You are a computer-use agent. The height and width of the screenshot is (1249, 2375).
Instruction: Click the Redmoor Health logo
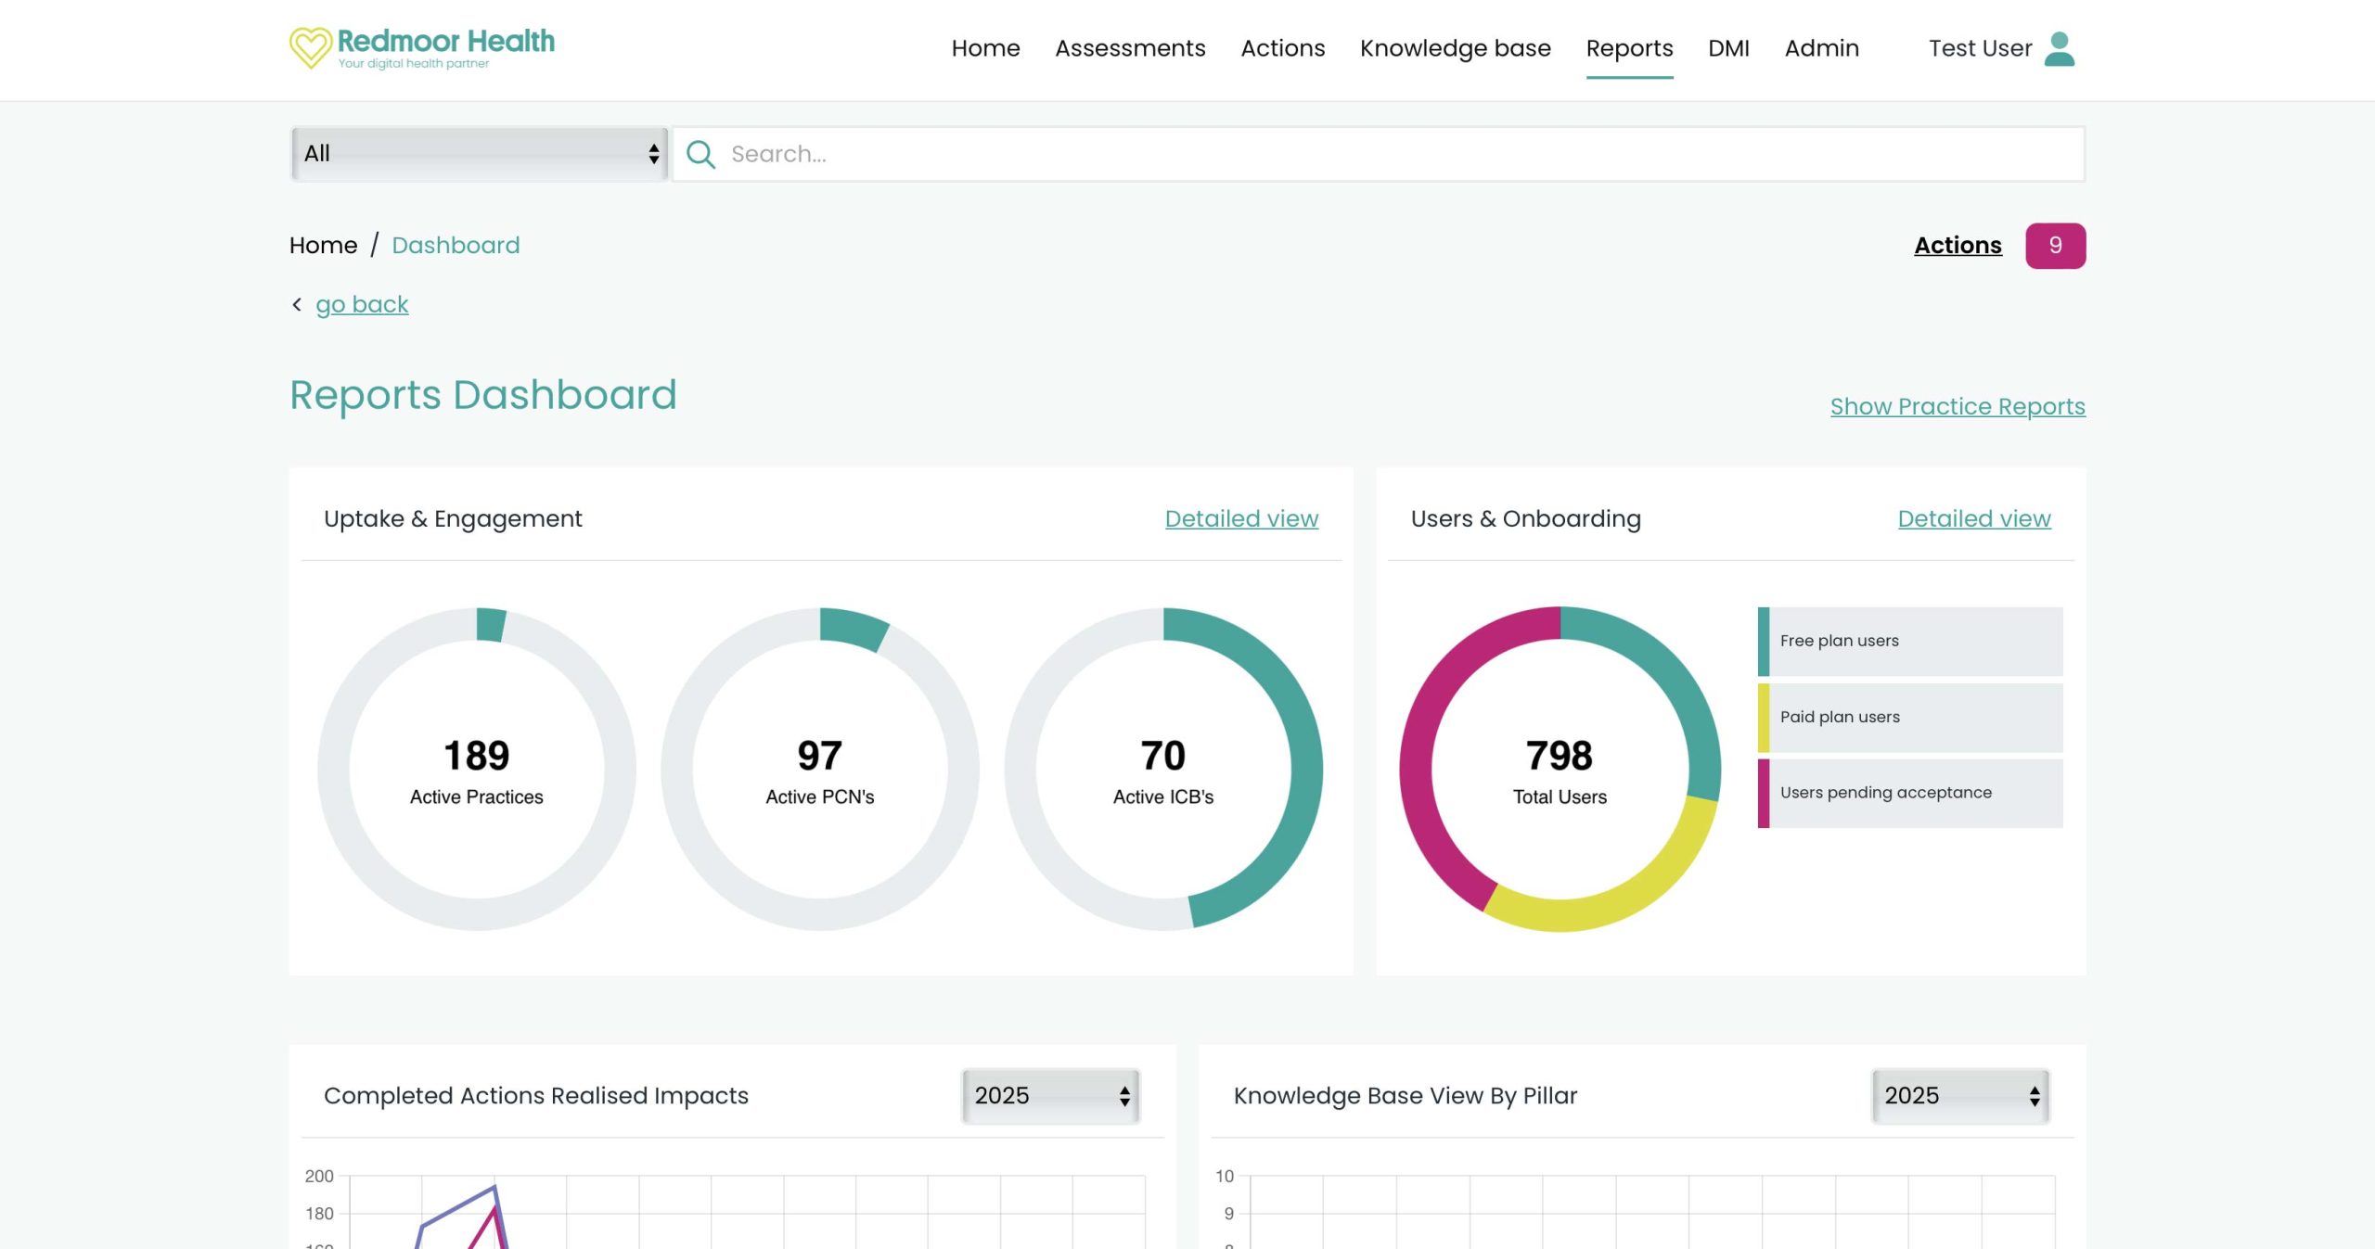pyautogui.click(x=422, y=46)
